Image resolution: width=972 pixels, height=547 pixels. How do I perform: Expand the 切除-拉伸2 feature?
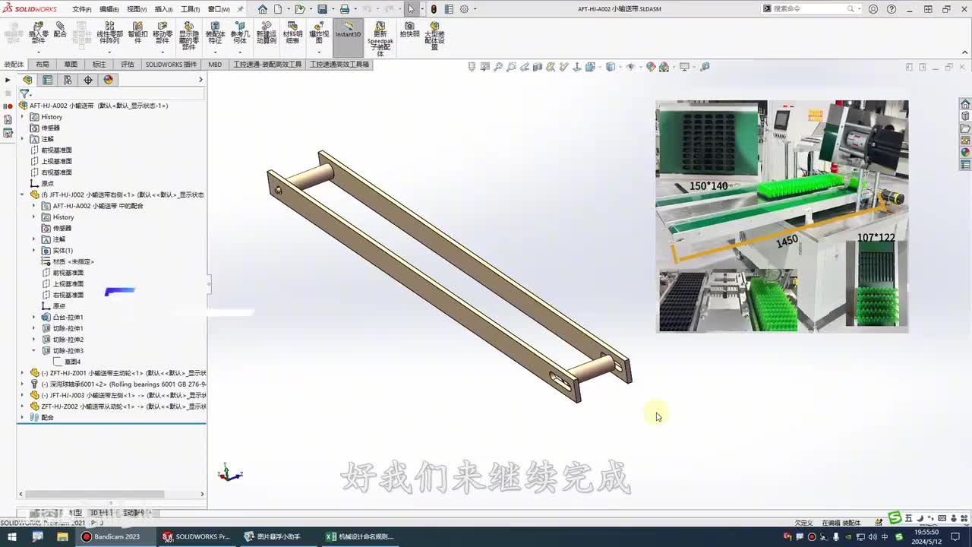click(x=33, y=340)
